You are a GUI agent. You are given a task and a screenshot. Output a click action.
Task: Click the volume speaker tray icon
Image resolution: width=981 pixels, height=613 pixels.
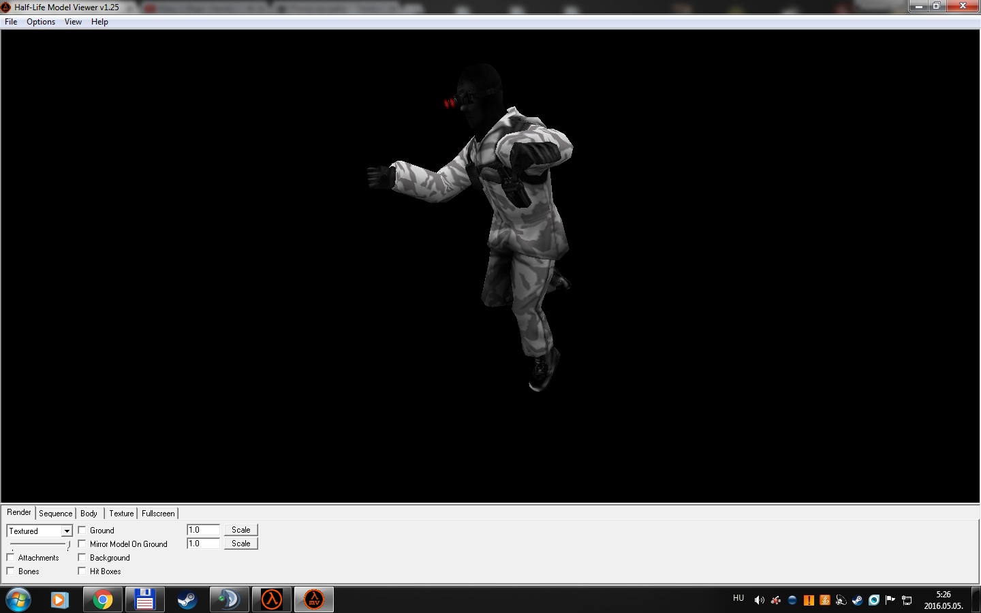click(759, 600)
